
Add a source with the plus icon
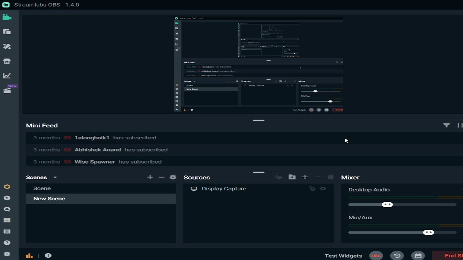[305, 177]
